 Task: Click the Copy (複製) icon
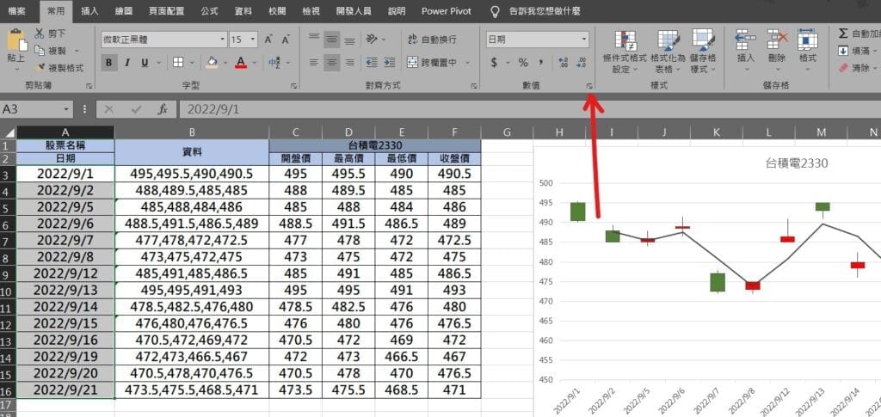pos(40,51)
